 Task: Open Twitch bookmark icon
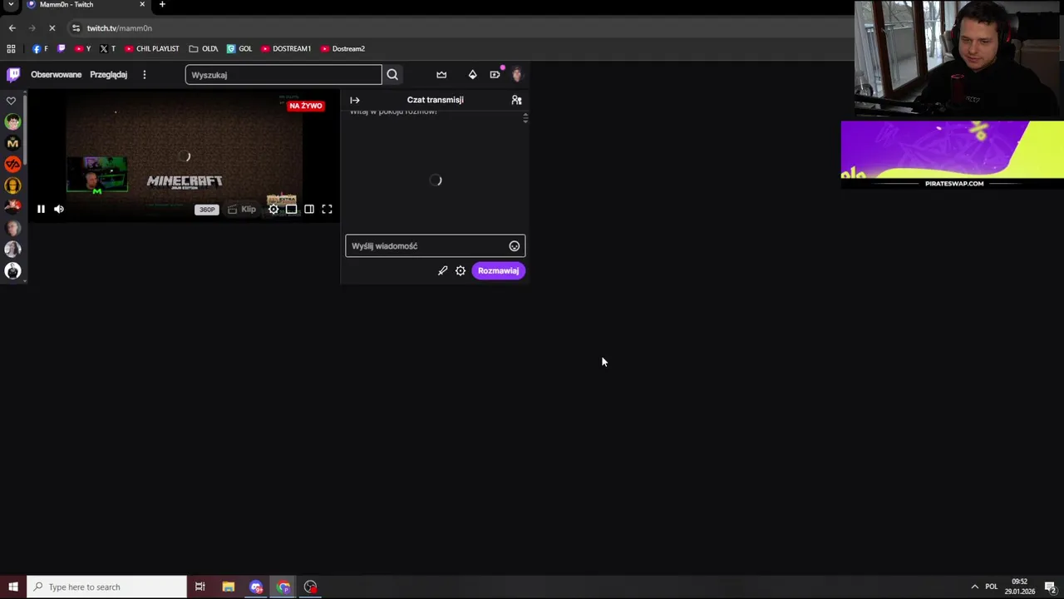[61, 49]
